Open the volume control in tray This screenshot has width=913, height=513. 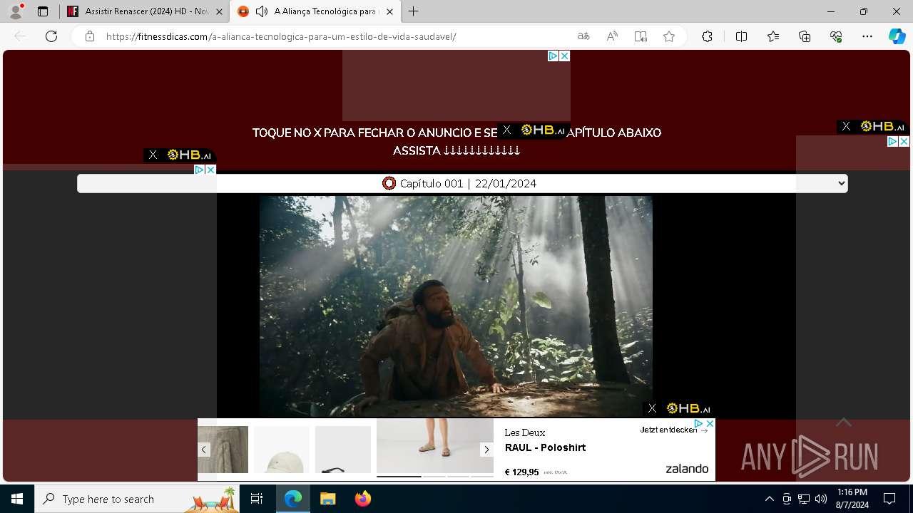(x=820, y=499)
